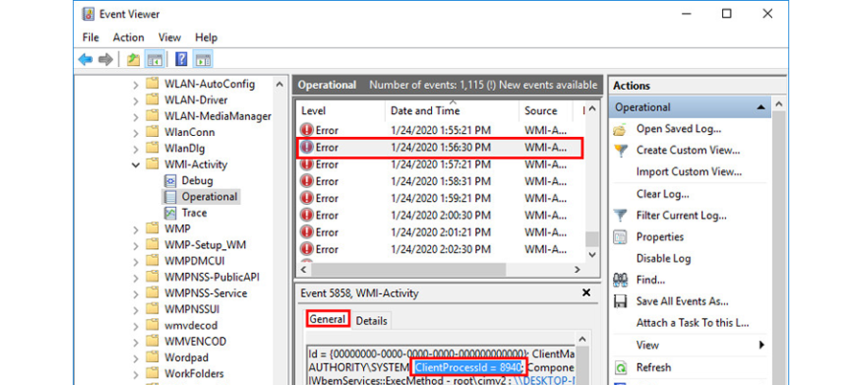Image resolution: width=862 pixels, height=385 pixels.
Task: Click the green Refresh icon
Action: (x=620, y=368)
